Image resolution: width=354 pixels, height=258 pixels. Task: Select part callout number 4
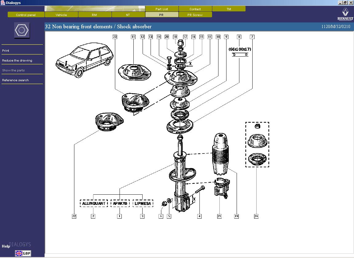199,216
